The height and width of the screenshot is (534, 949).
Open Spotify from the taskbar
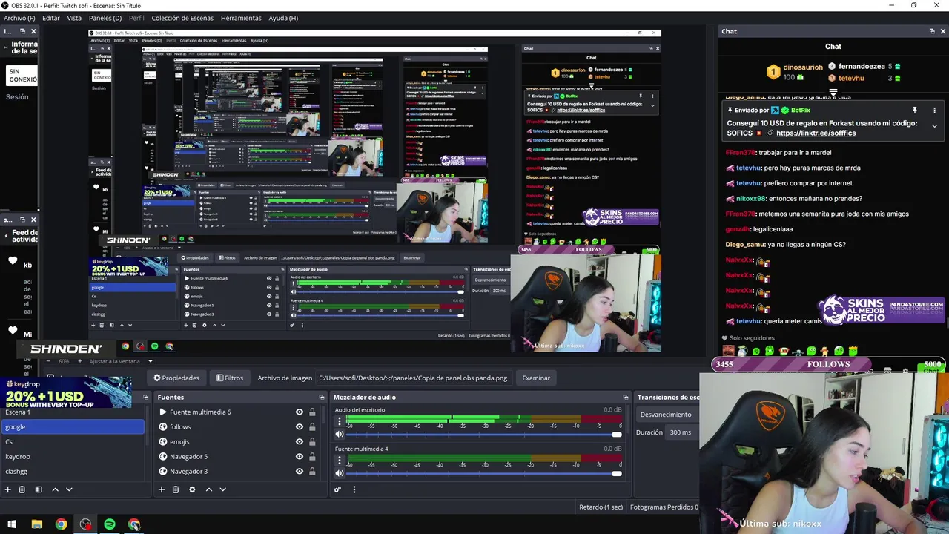(x=110, y=524)
